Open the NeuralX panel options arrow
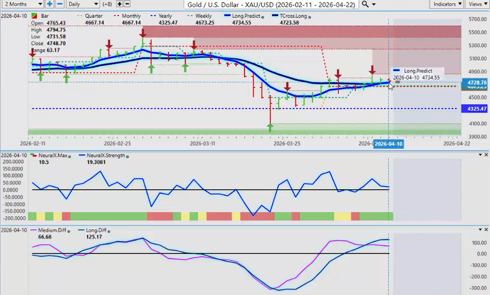The width and height of the screenshot is (490, 295). coord(479,154)
